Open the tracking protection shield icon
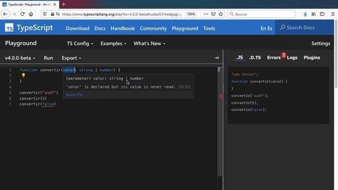Image resolution: width=338 pixels, height=190 pixels. coord(45,14)
